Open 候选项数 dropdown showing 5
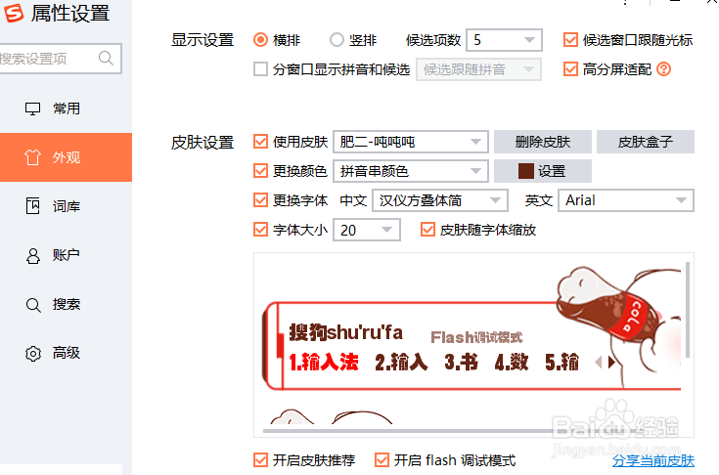 pyautogui.click(x=504, y=40)
